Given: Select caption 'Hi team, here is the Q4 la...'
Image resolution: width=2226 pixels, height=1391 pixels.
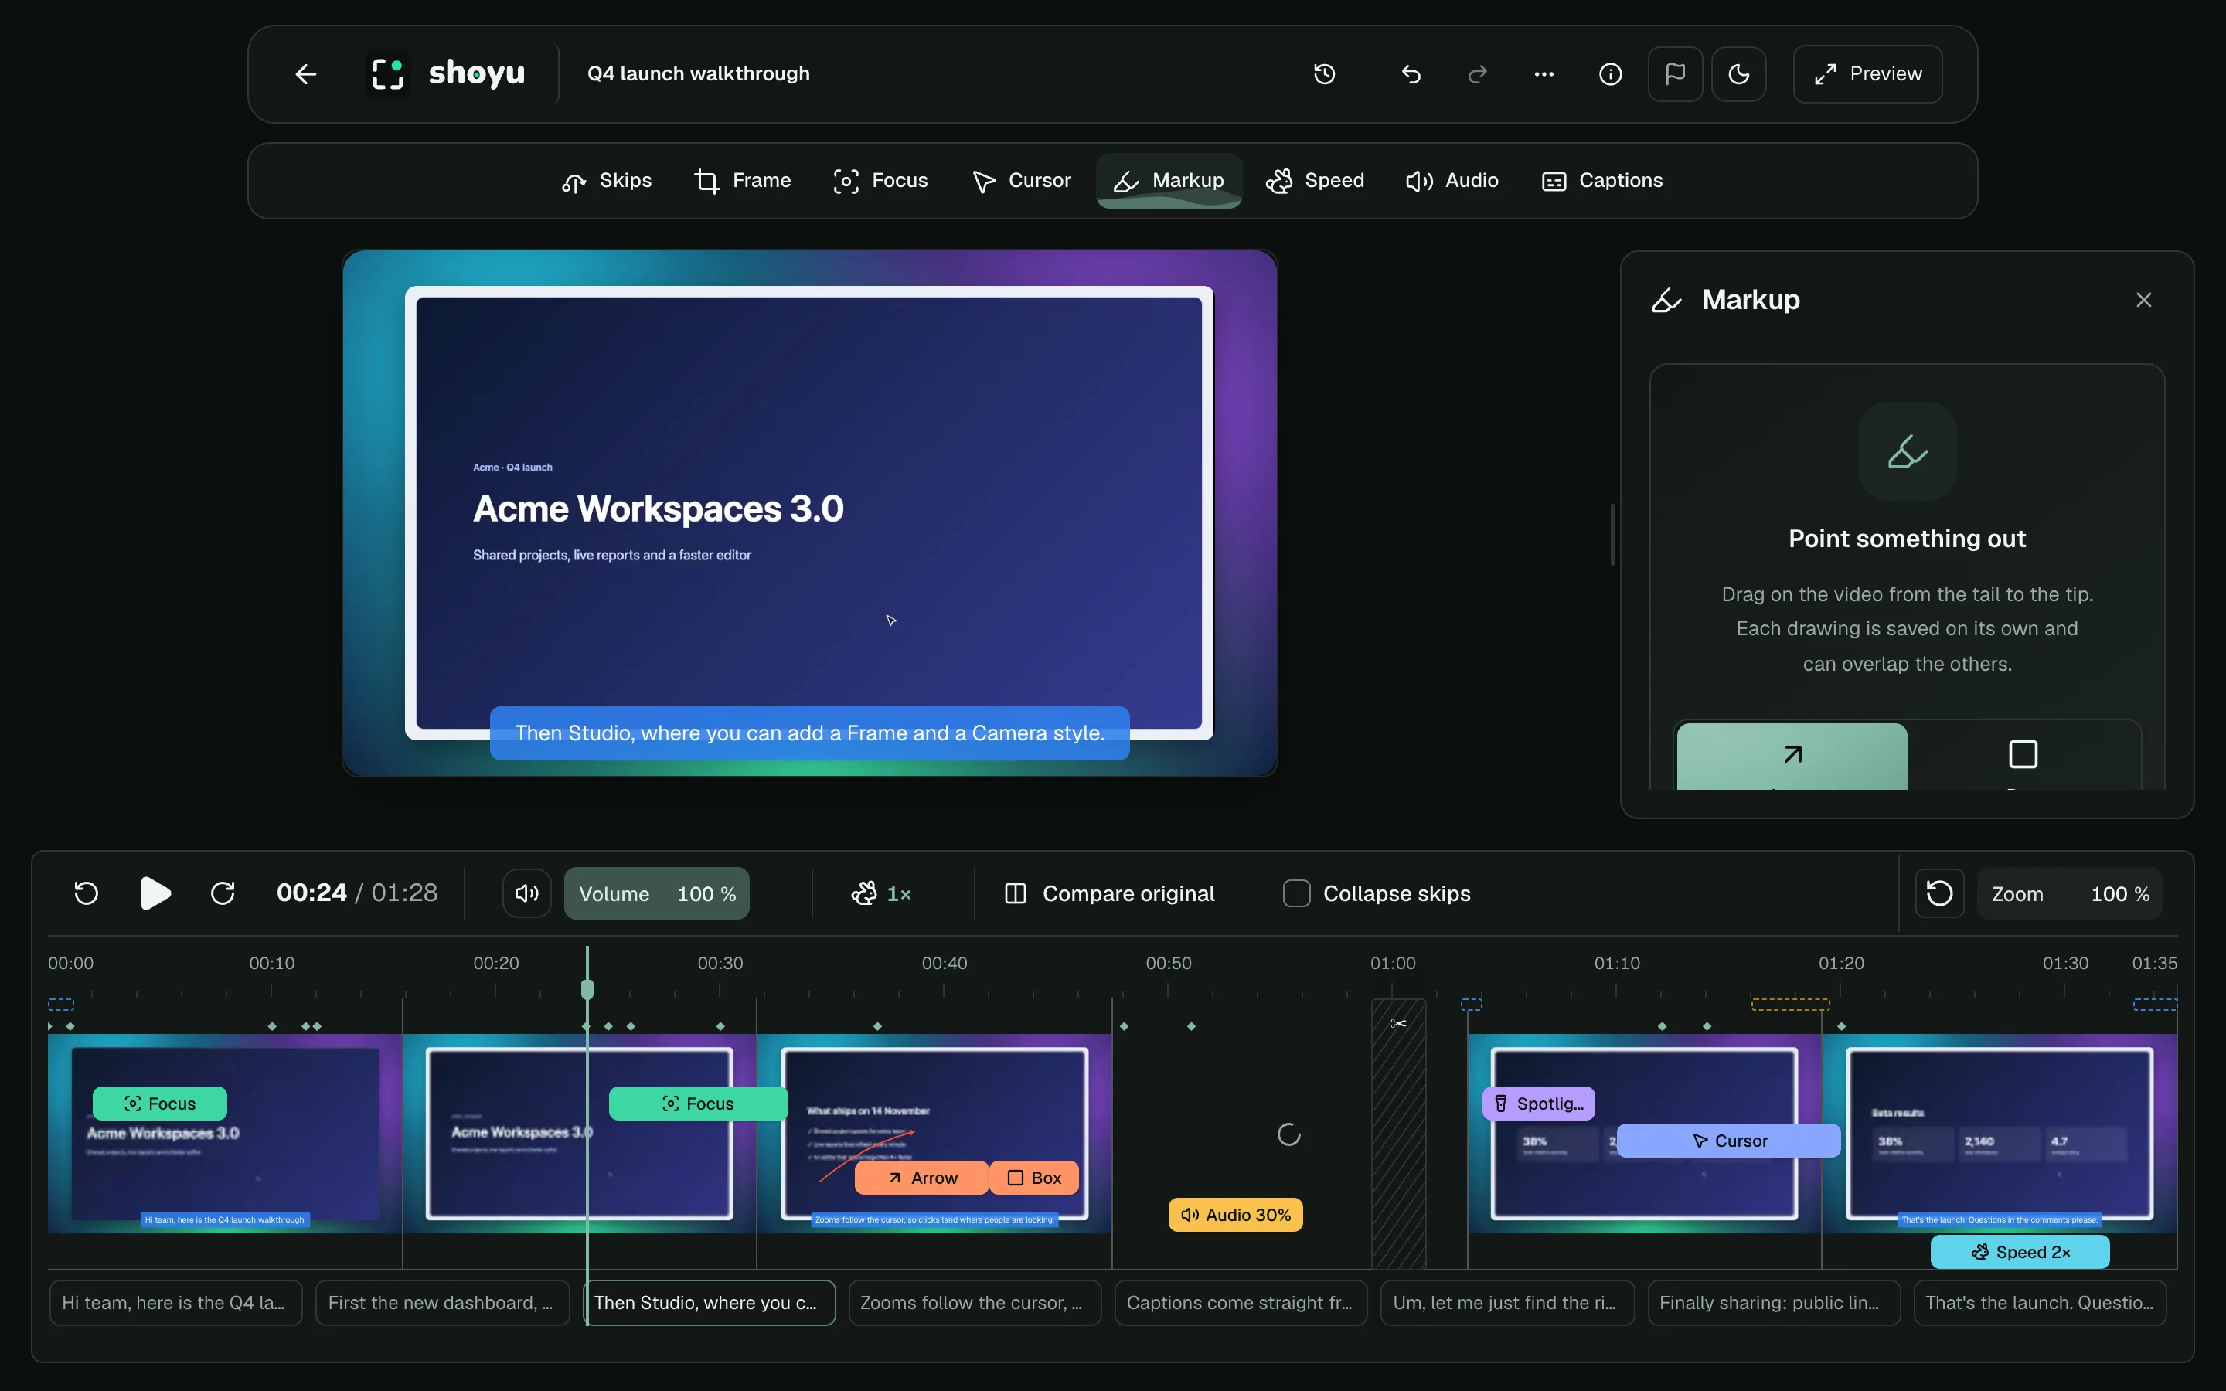Looking at the screenshot, I should 175,1303.
